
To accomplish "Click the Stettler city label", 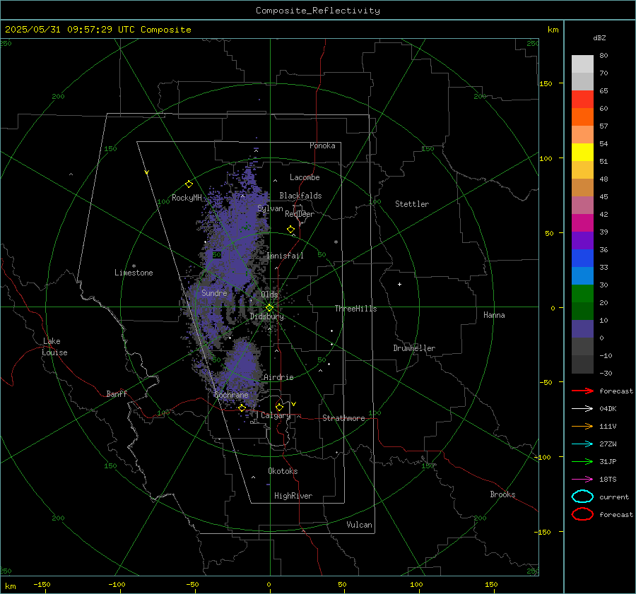I will click(412, 204).
